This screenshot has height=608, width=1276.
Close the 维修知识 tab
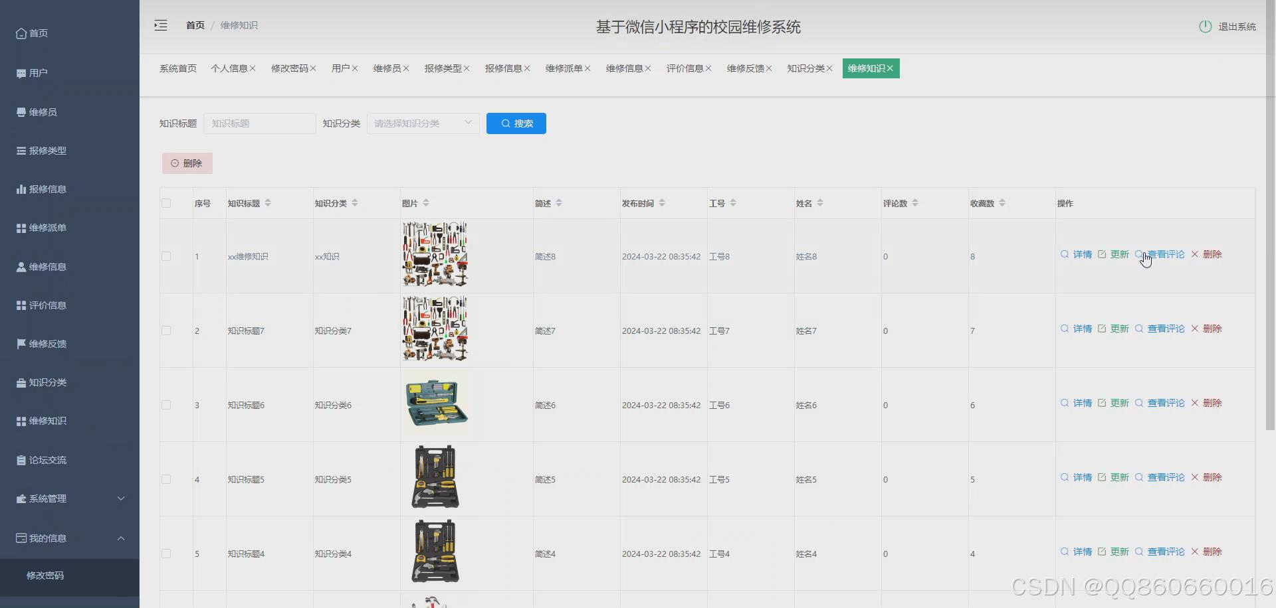891,68
